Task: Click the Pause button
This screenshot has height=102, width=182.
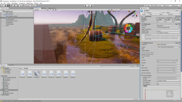Action: [89, 6]
